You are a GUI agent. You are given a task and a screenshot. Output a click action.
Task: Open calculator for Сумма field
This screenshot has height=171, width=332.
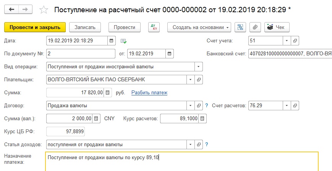click(x=108, y=92)
